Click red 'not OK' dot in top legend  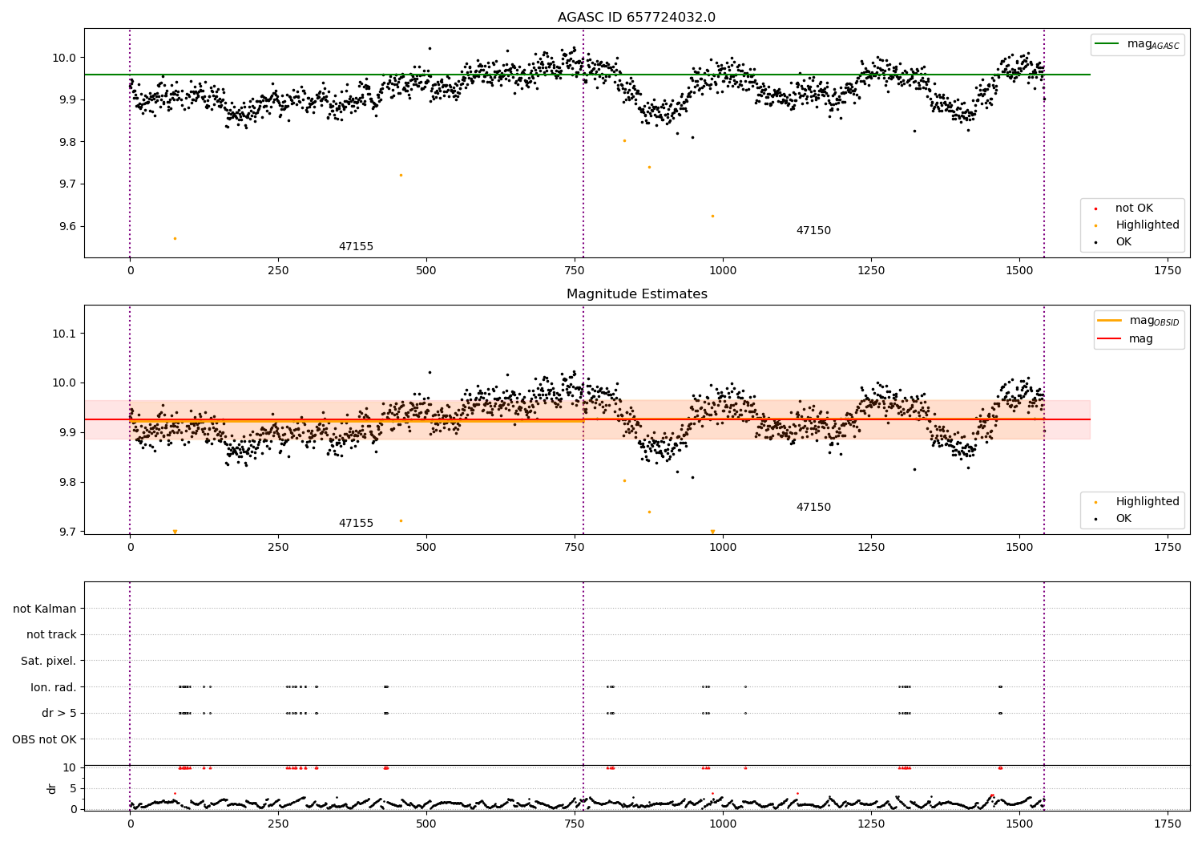pyautogui.click(x=1095, y=208)
